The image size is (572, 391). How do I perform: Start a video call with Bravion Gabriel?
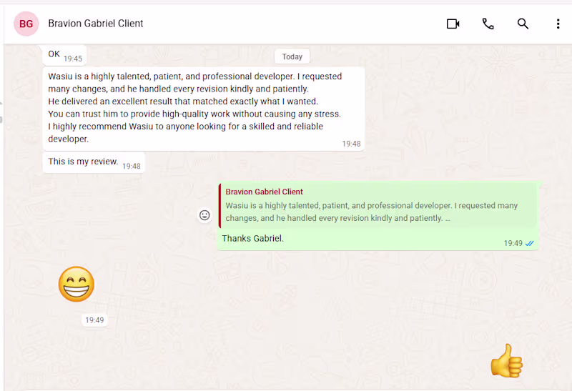[453, 24]
